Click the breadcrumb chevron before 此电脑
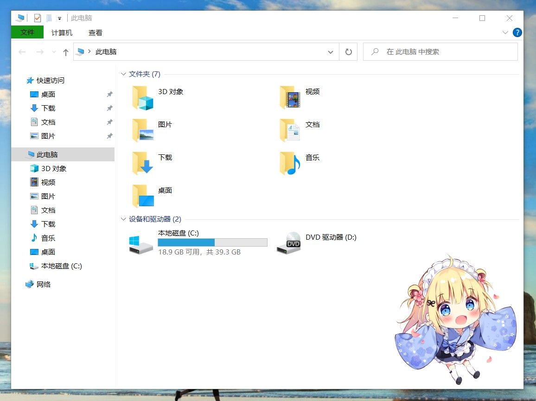This screenshot has width=536, height=401. tap(89, 51)
